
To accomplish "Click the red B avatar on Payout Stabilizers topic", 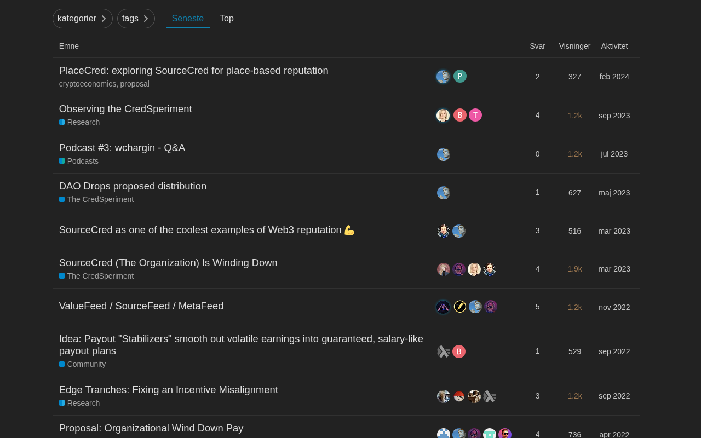I will 459,351.
